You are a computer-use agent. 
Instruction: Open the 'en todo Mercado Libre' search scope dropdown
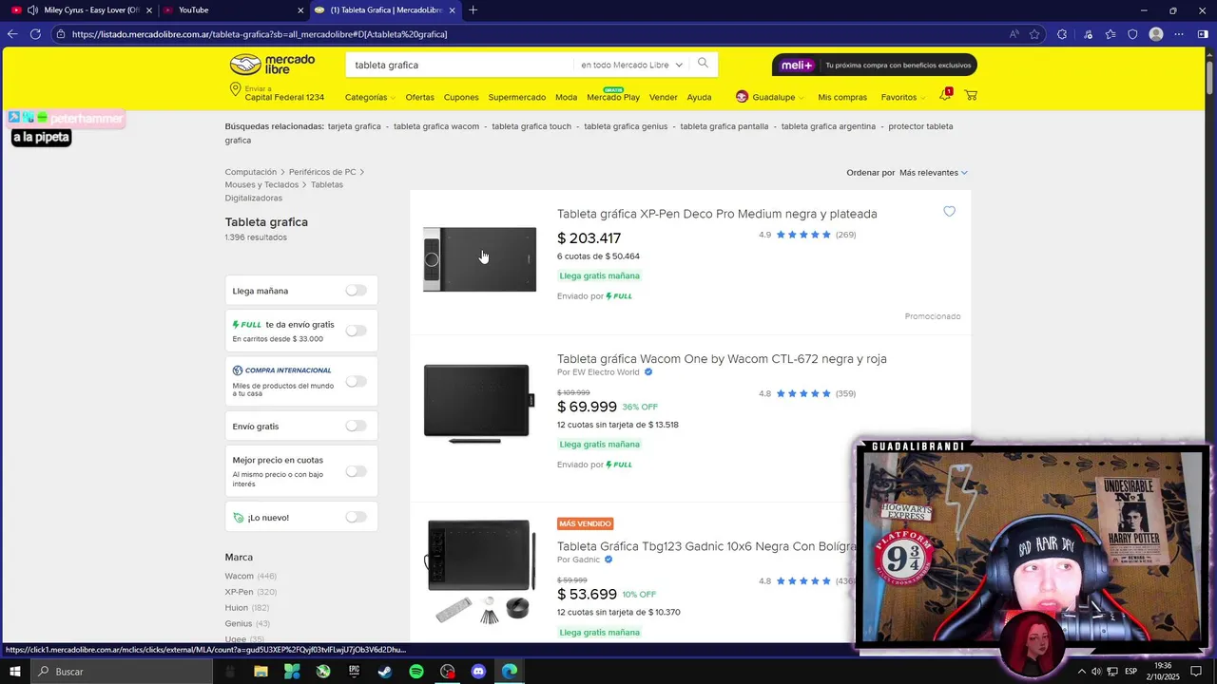pos(631,65)
